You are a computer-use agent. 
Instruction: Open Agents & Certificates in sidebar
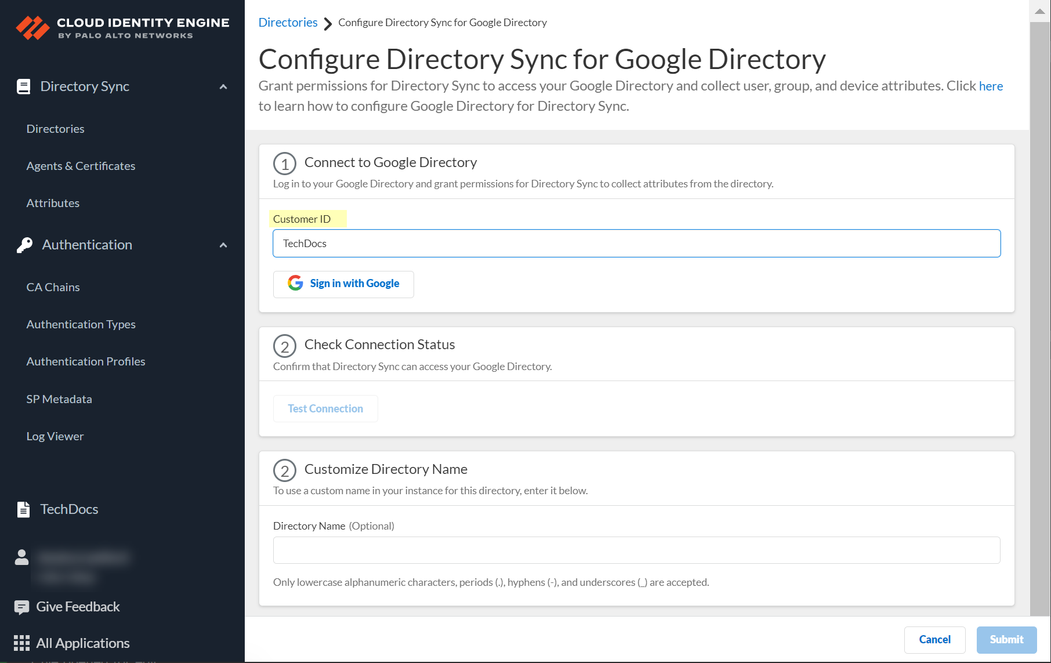tap(81, 166)
